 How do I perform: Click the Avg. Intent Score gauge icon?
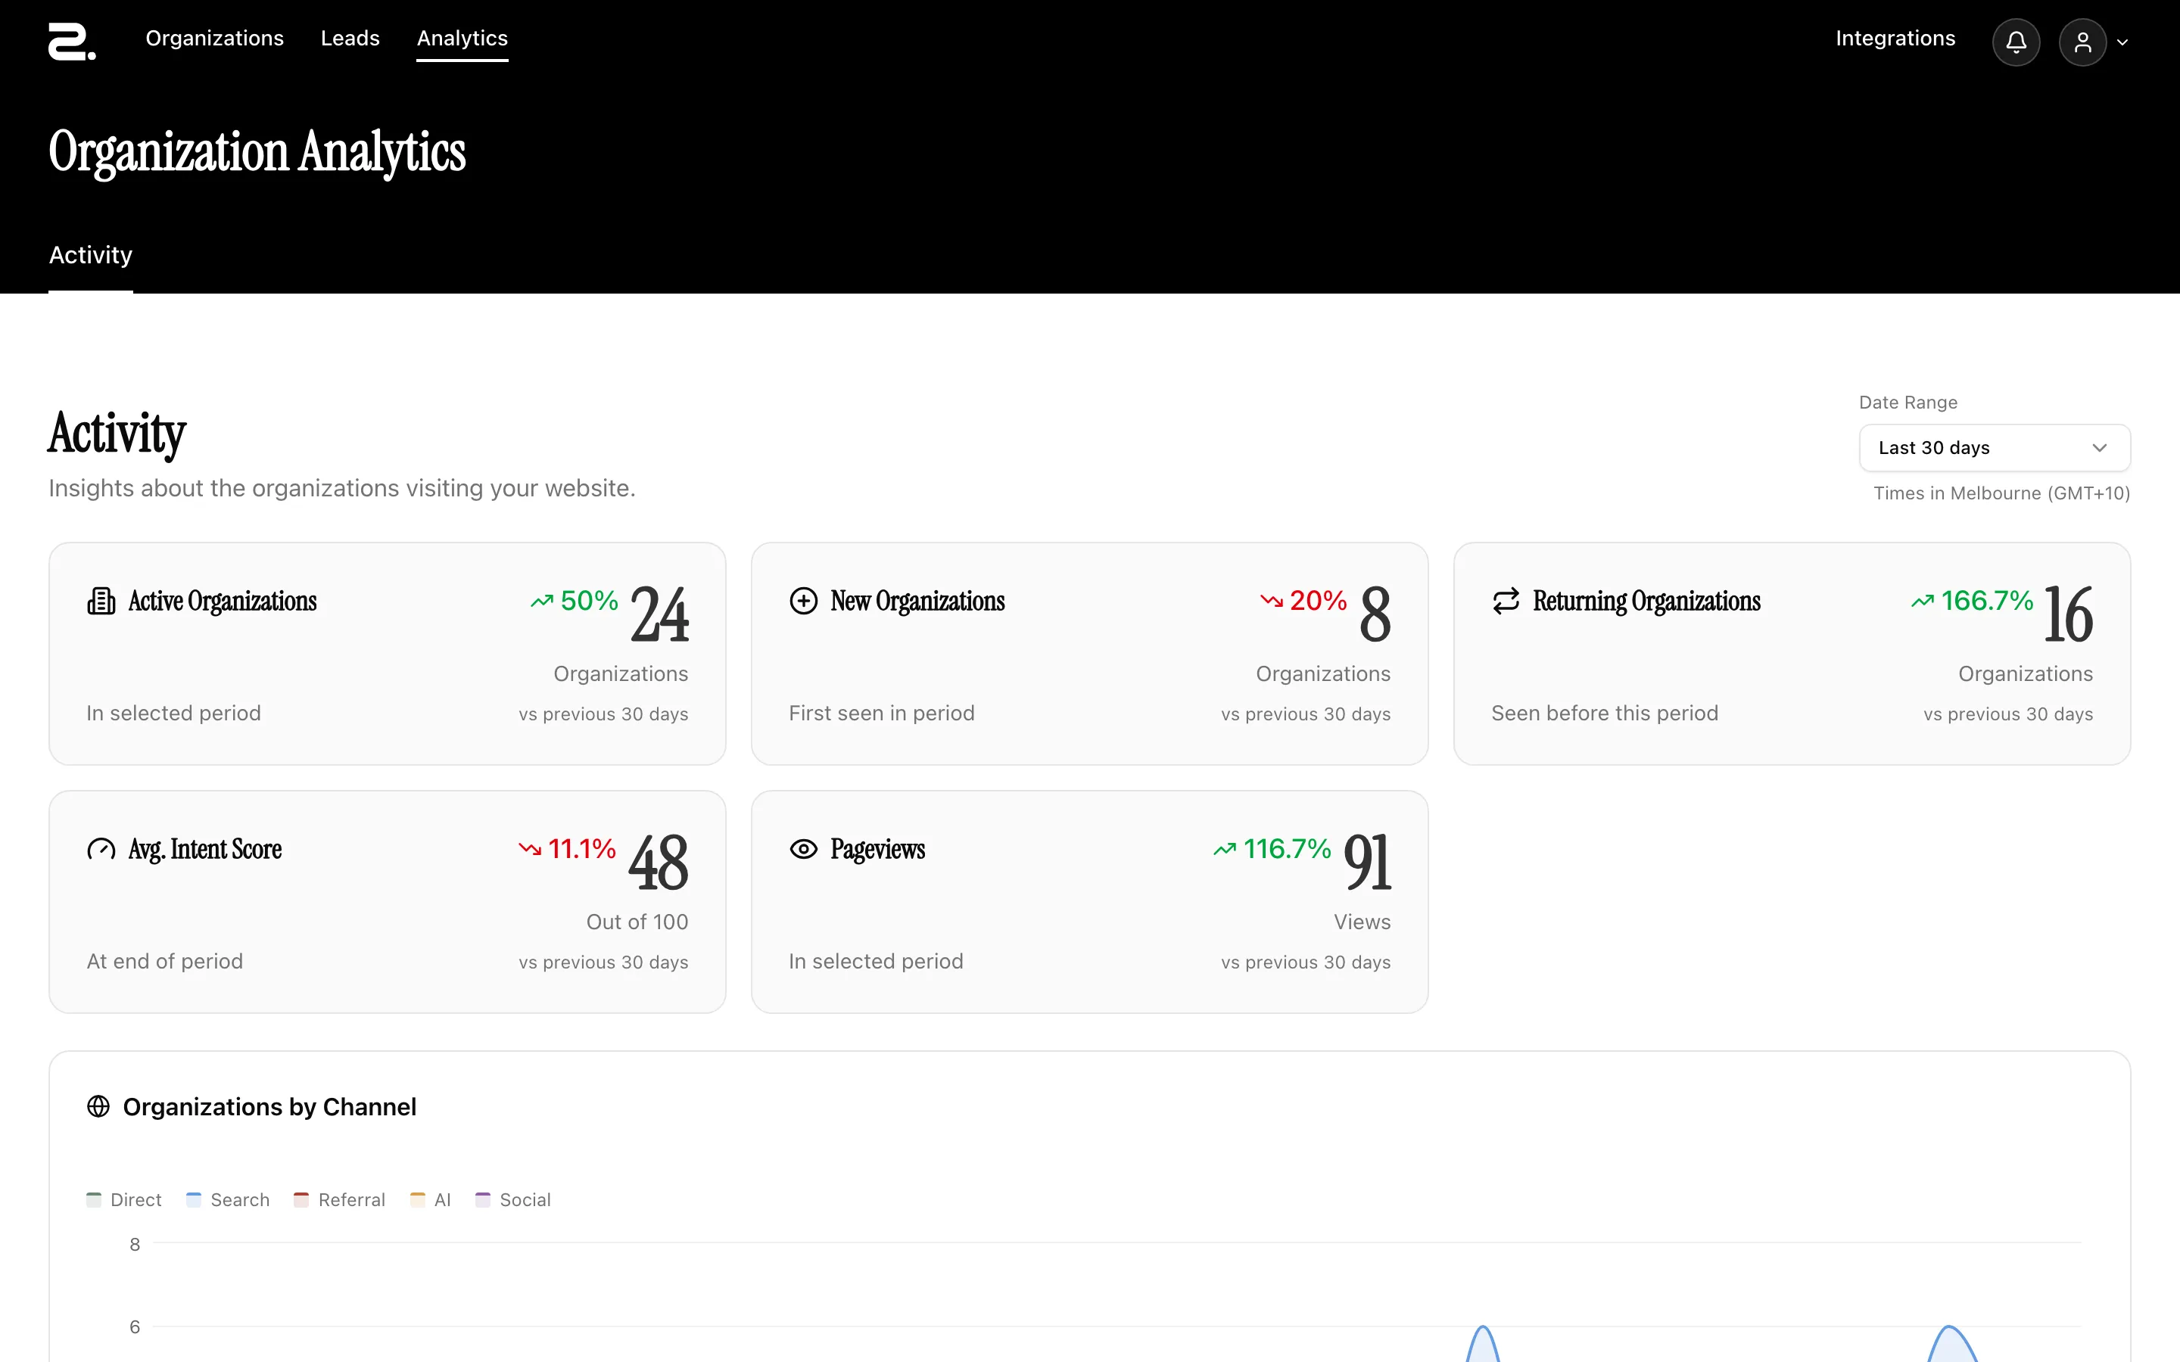(x=101, y=848)
